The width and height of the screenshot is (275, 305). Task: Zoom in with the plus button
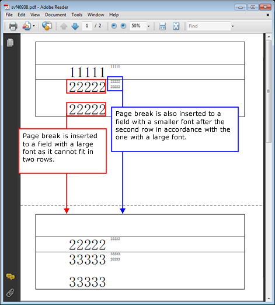tap(123, 26)
